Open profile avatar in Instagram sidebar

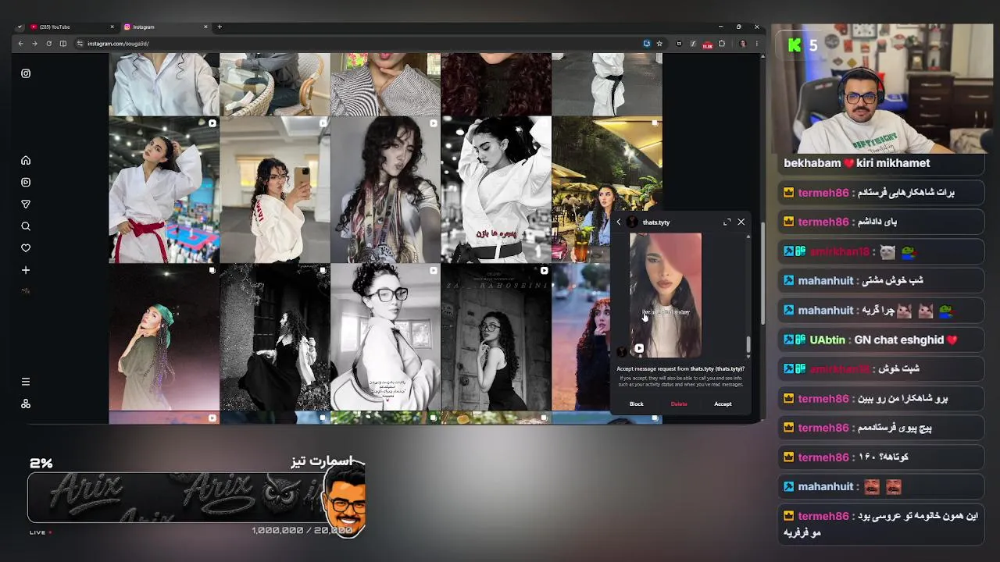(x=26, y=291)
